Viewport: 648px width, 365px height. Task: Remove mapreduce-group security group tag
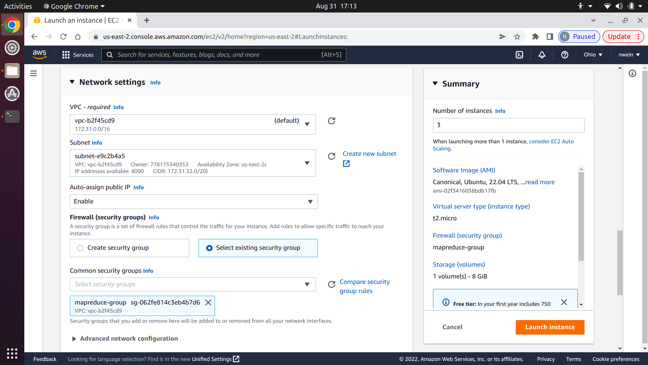(x=208, y=302)
